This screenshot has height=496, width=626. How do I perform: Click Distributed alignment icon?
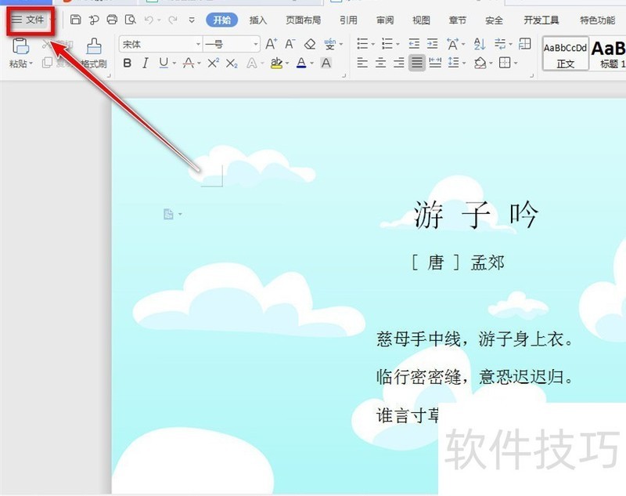[435, 63]
